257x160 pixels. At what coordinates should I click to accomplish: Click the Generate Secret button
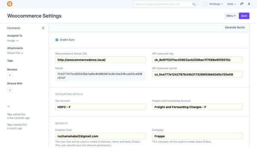pyautogui.click(x=235, y=27)
